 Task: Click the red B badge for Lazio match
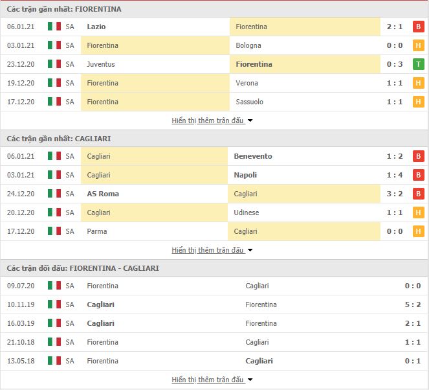[419, 27]
